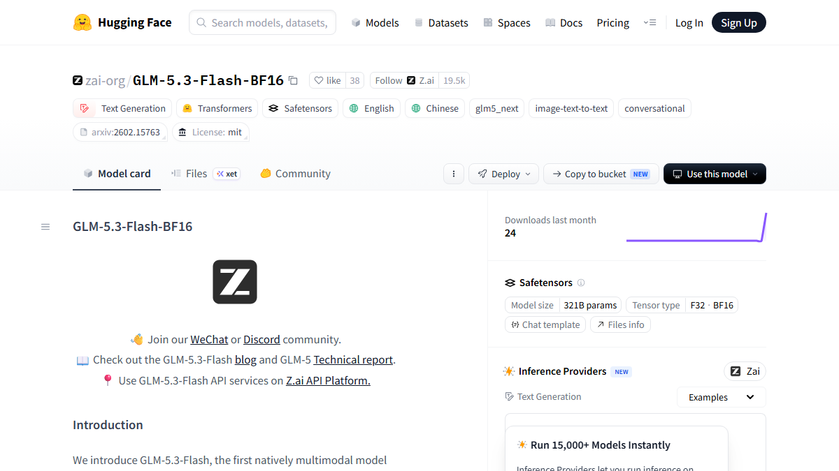The image size is (839, 471).
Task: Expand the more navigation menu icon
Action: tap(650, 22)
